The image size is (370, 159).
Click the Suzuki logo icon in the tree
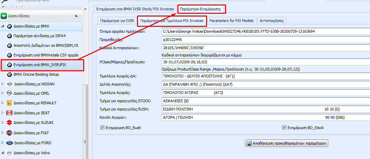[x=9, y=123]
